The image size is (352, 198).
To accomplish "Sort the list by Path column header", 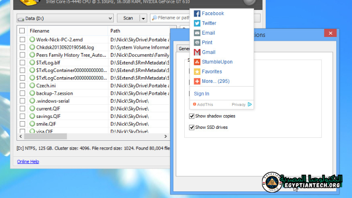I will click(x=137, y=31).
